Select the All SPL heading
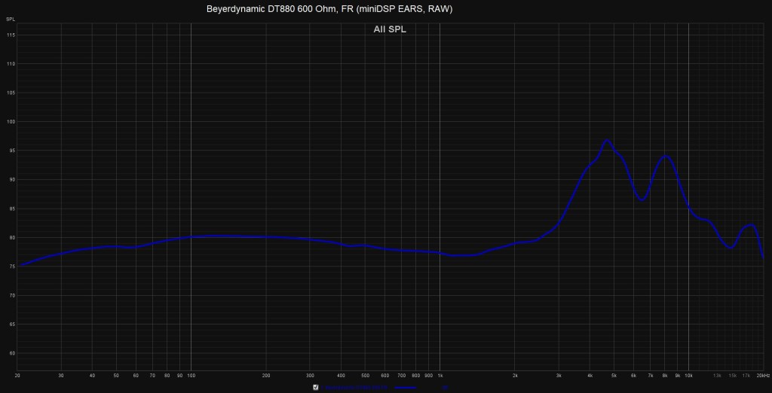This screenshot has width=772, height=393. (x=390, y=29)
